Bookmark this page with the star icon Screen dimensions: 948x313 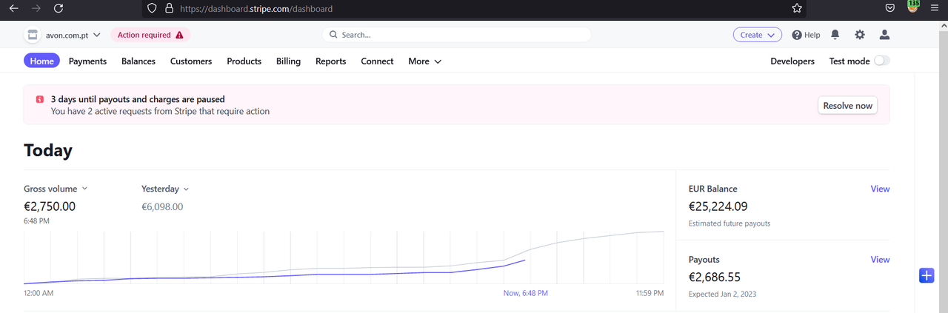point(797,8)
